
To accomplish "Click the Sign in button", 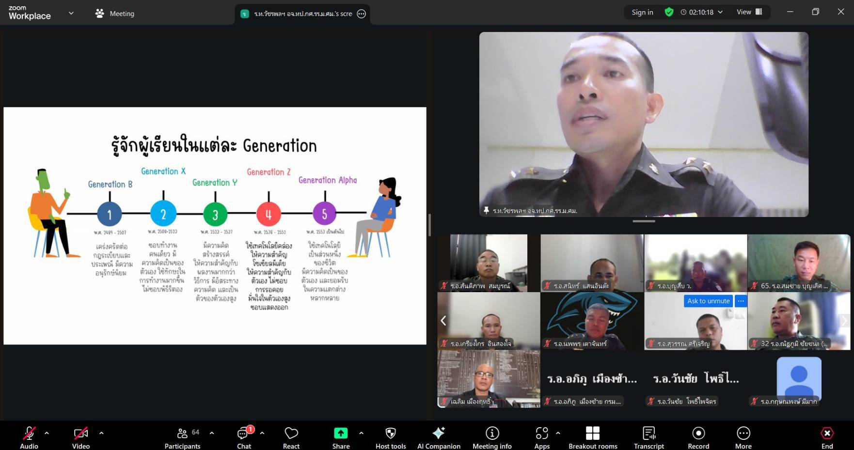I will coord(642,12).
